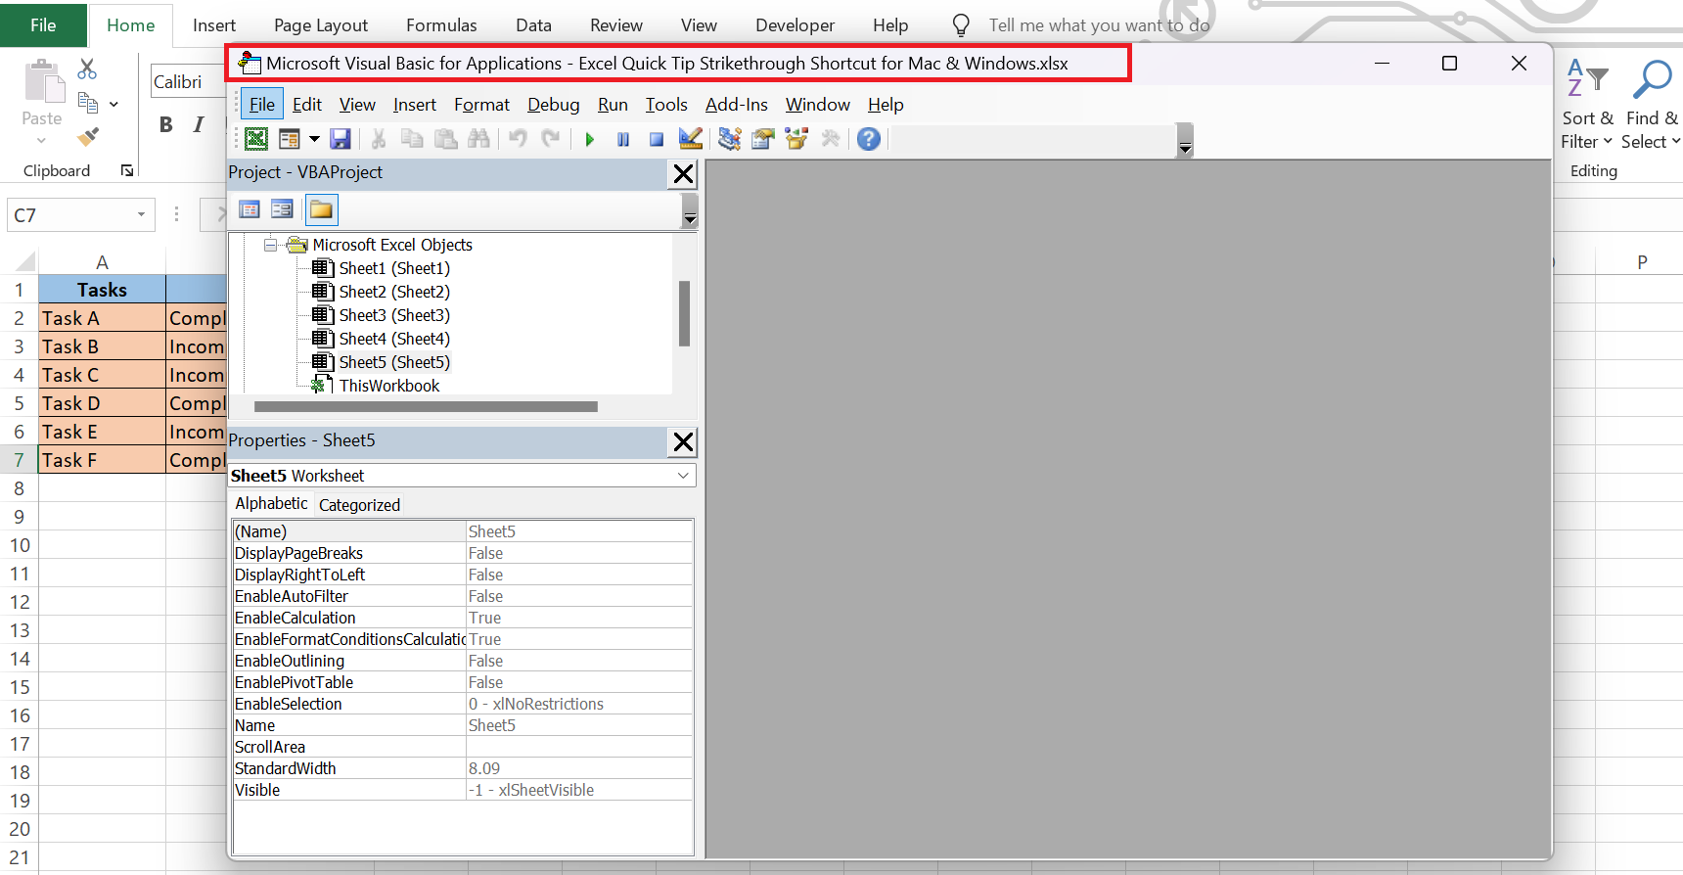Open Excel's Sort & Filter dropdown

tap(1587, 106)
